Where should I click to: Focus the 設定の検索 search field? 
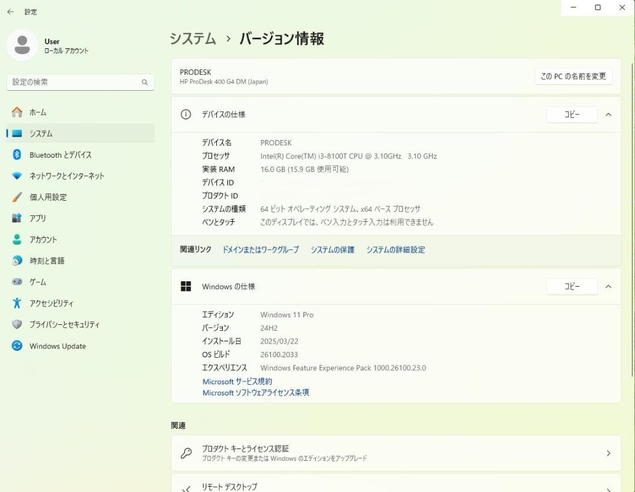click(81, 82)
